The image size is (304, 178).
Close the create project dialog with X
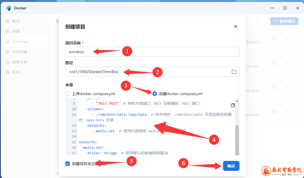(x=235, y=26)
